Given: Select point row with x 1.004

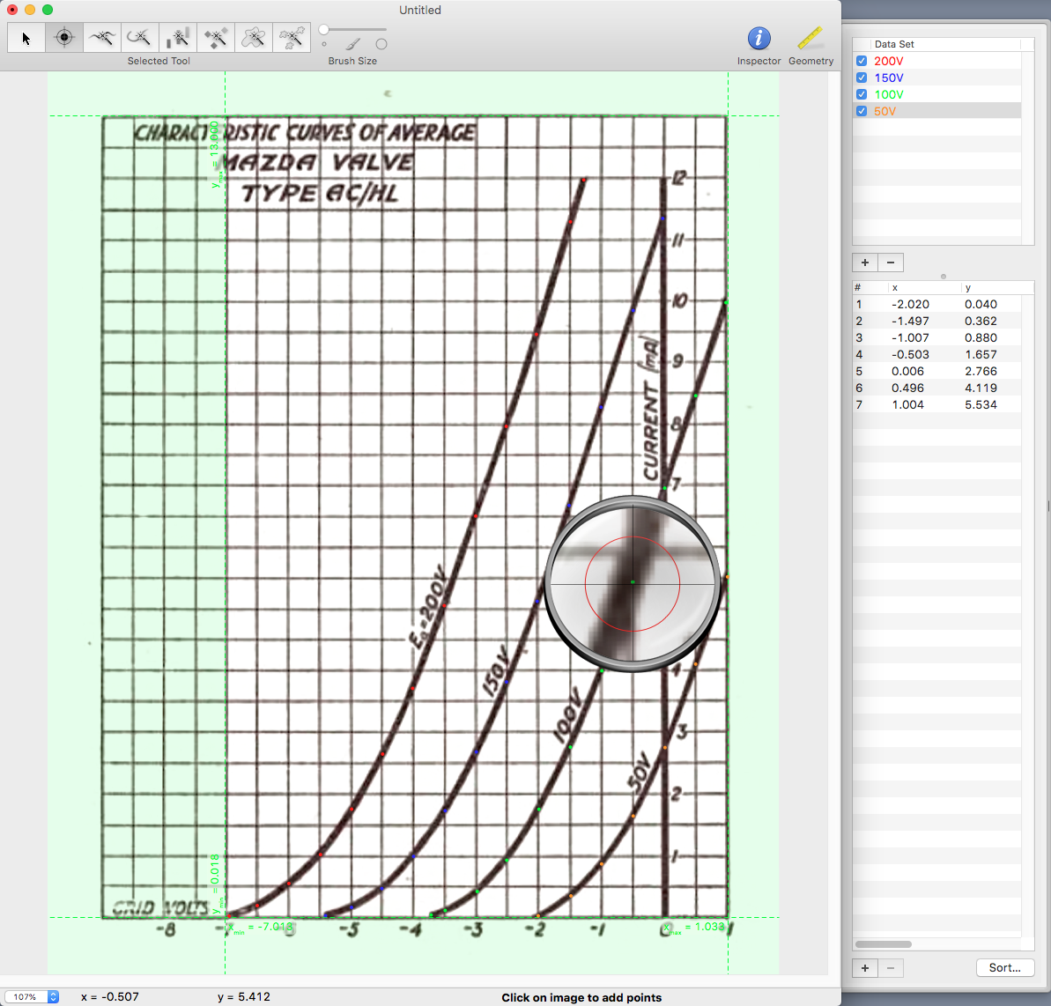Looking at the screenshot, I should (x=936, y=405).
